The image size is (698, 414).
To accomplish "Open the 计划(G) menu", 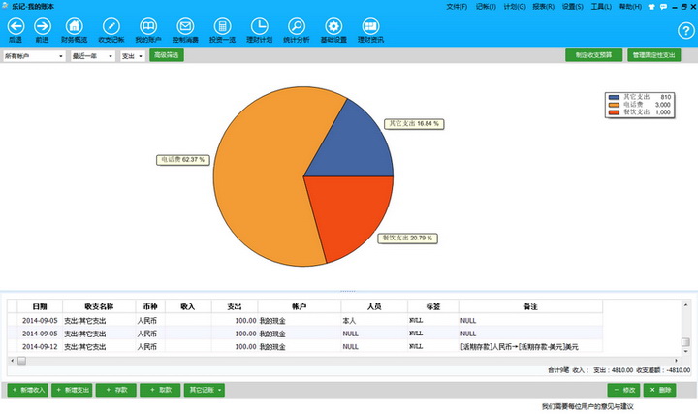I will [515, 7].
